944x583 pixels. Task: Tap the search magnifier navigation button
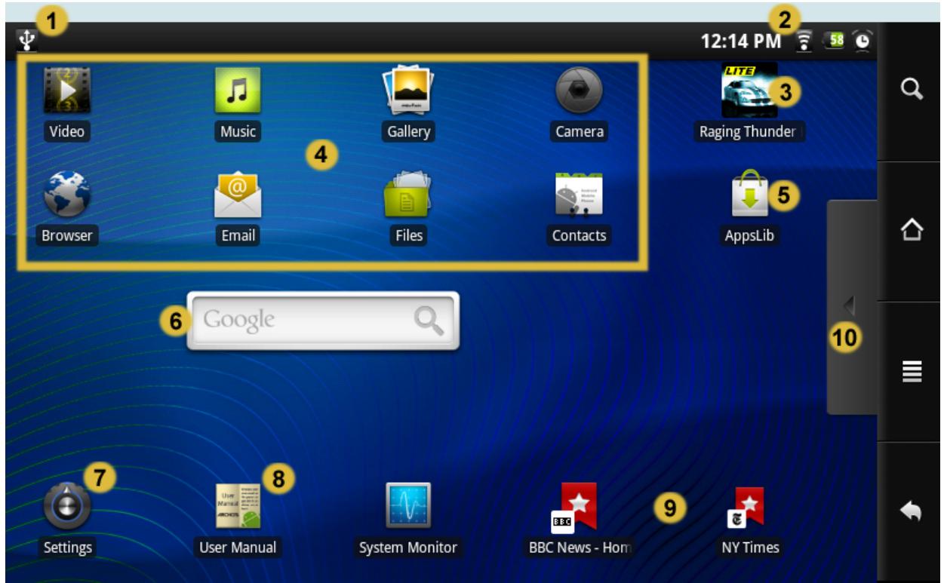point(912,91)
